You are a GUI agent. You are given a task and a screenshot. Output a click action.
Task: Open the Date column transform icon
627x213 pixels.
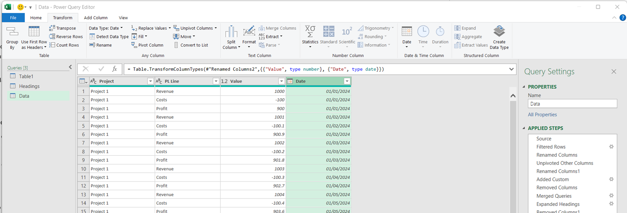click(x=407, y=32)
